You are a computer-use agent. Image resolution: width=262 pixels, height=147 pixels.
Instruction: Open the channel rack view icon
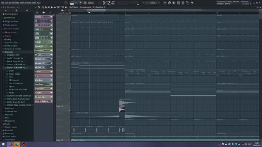(178, 3)
